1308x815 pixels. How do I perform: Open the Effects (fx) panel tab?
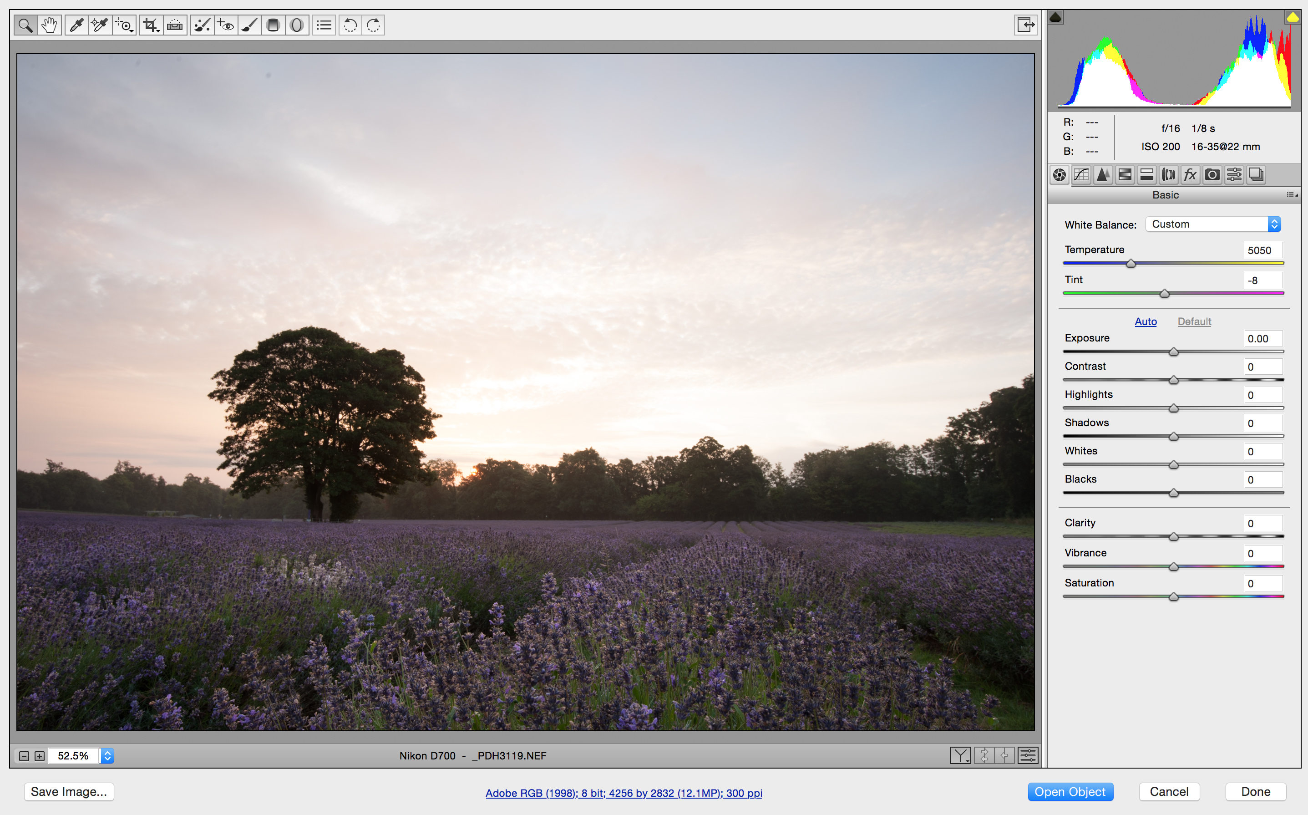1190,175
